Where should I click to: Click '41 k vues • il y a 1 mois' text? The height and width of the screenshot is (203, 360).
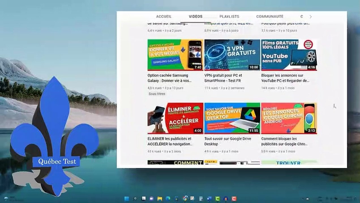[x=164, y=151]
